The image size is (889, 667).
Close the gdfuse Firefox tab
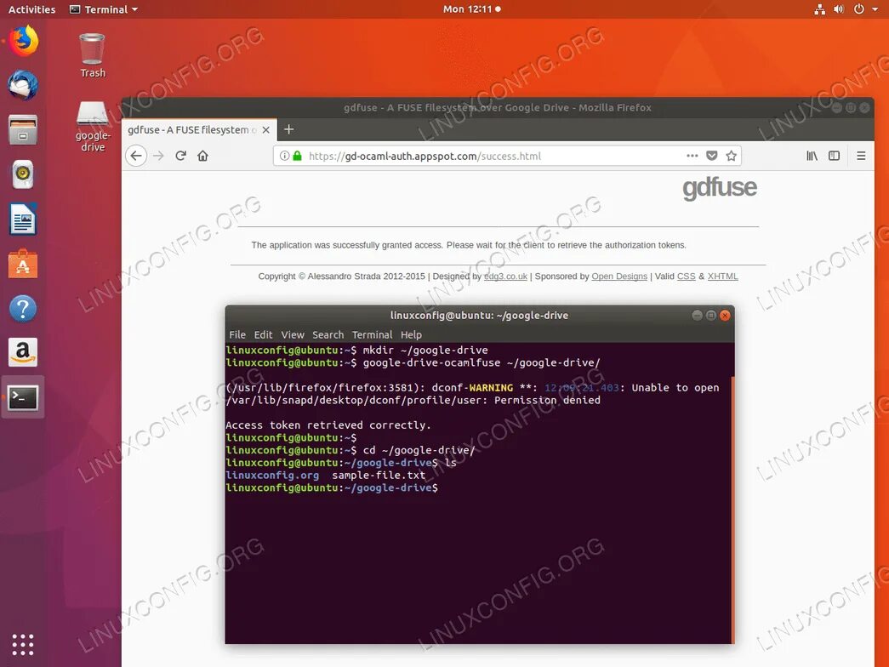tap(266, 130)
